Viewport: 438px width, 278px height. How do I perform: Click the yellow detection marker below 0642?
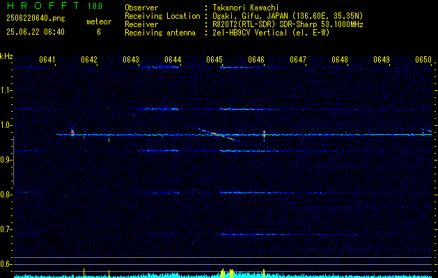[84, 272]
